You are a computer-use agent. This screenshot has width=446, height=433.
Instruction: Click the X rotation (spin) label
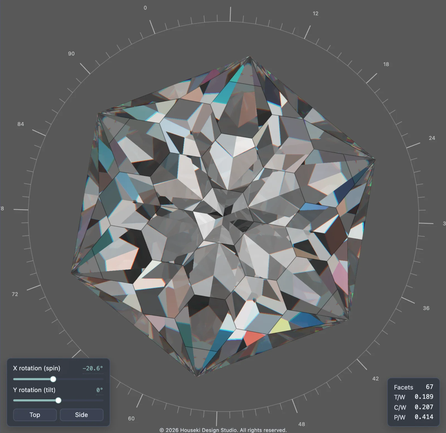[x=37, y=368]
